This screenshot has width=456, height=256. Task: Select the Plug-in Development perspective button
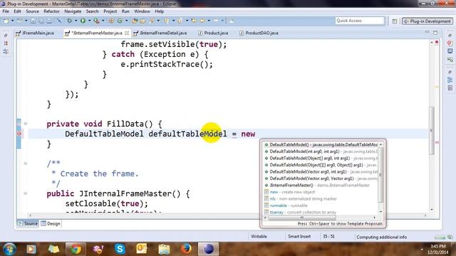(427, 21)
